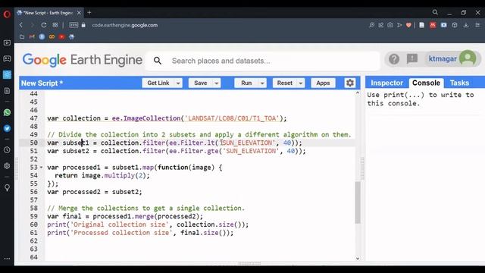Viewport: 485px width, 273px height.
Task: Open the Earth Engine help question-mark icon
Action: tap(394, 59)
